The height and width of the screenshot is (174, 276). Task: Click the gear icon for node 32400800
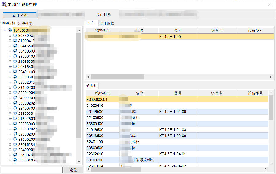15,51
